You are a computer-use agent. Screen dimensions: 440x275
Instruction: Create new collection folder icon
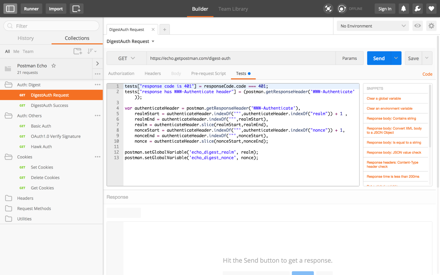[x=78, y=51]
